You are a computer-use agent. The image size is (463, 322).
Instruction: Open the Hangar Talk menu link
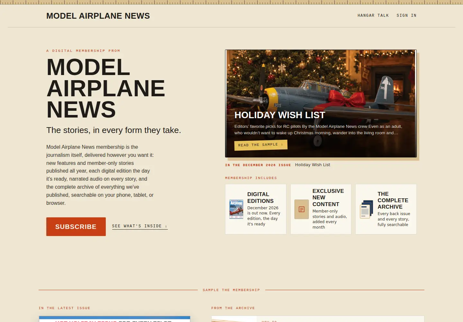pos(373,15)
